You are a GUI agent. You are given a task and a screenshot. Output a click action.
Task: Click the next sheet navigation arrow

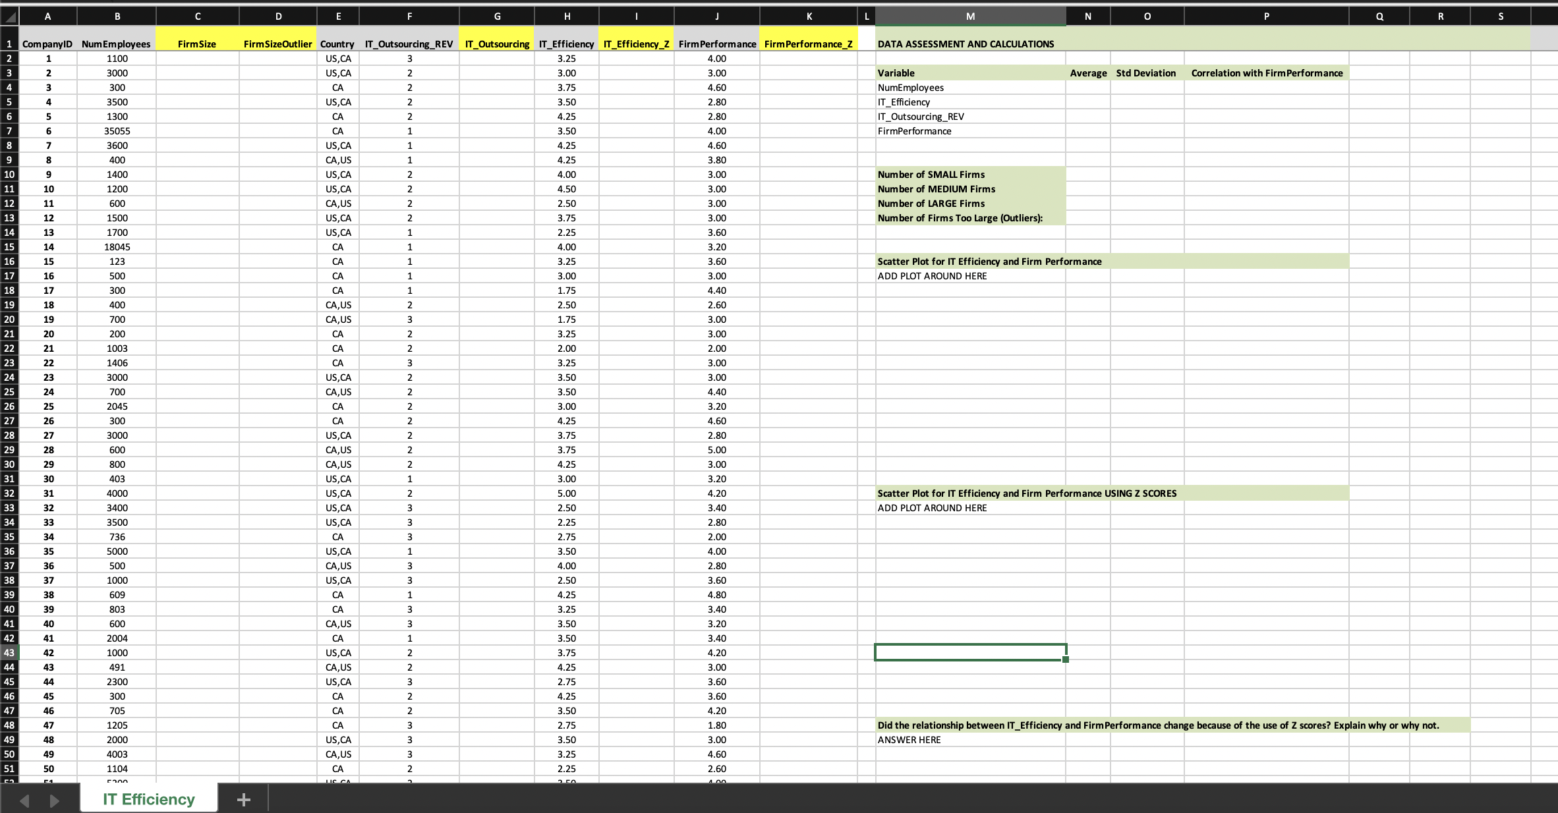pos(55,800)
